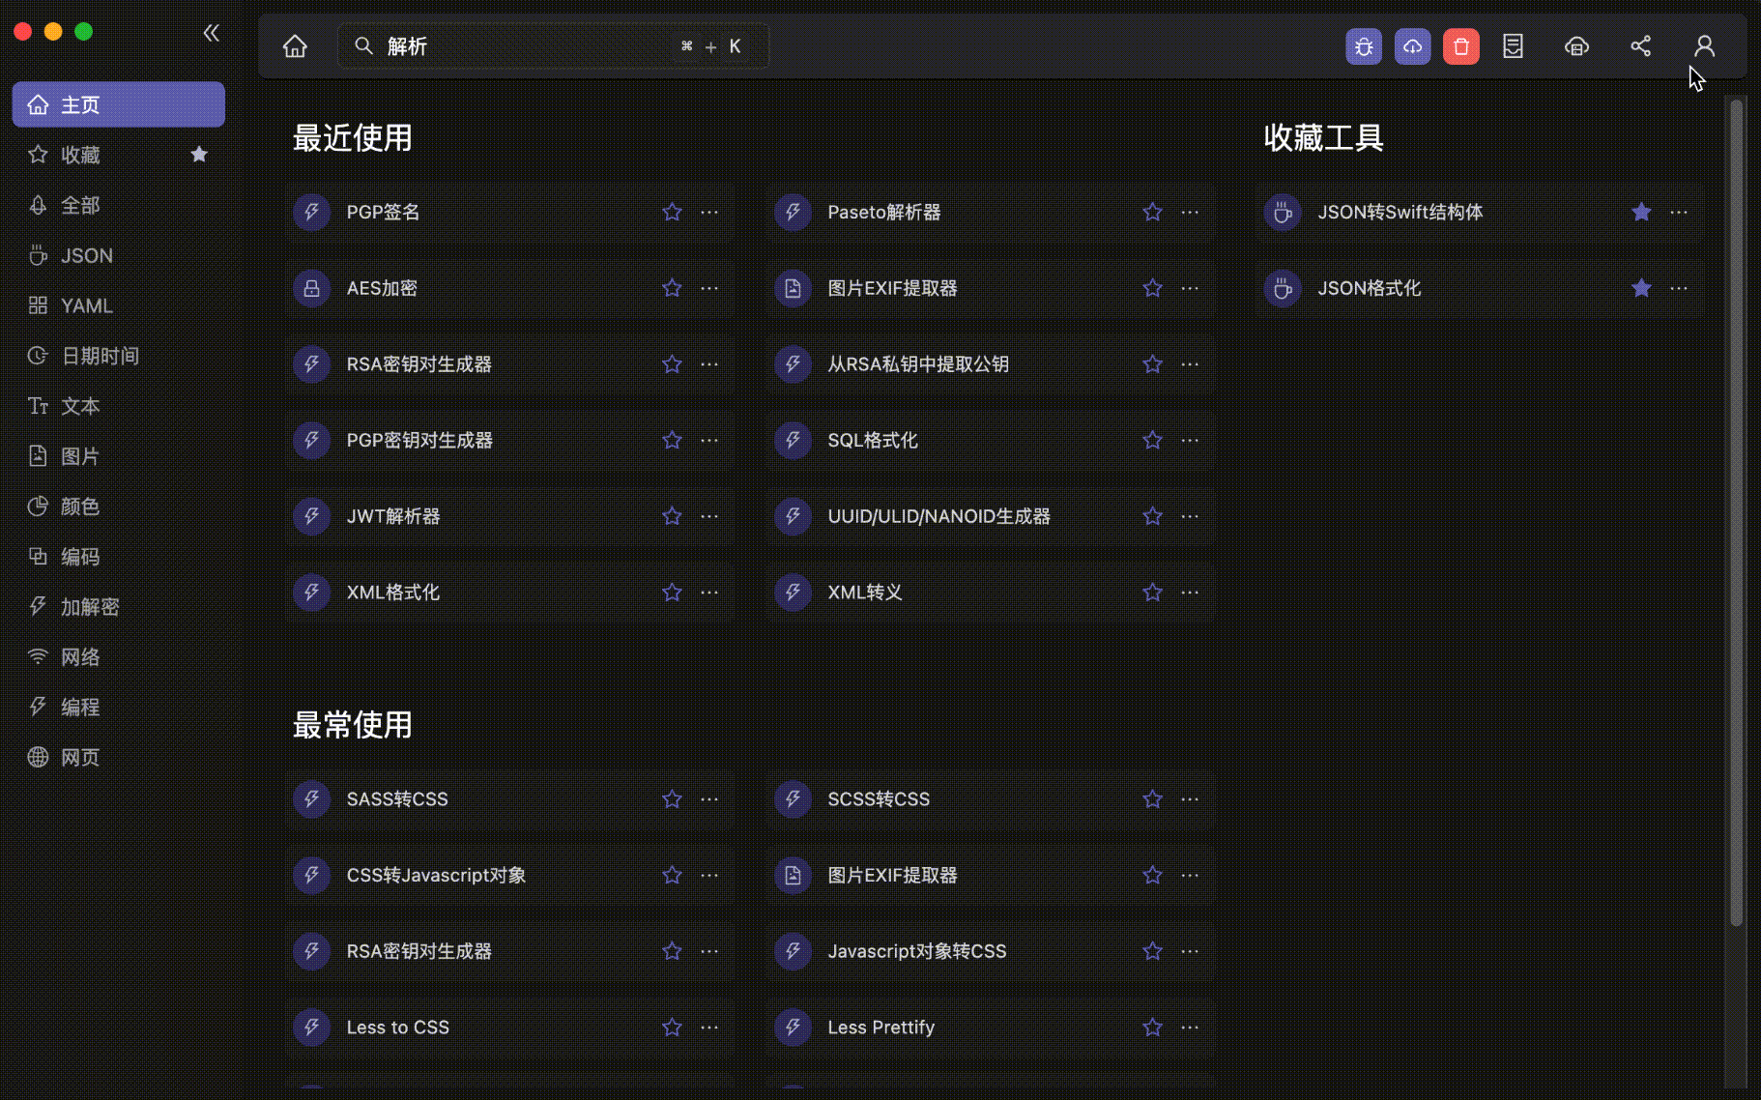Viewport: 1761px width, 1100px height.
Task: Open the JWT解析器 tool
Action: coord(393,516)
